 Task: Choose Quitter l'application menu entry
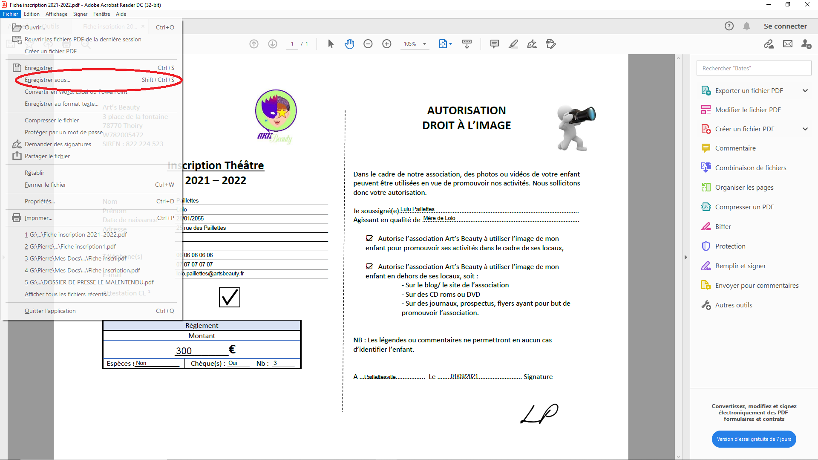tap(91, 311)
